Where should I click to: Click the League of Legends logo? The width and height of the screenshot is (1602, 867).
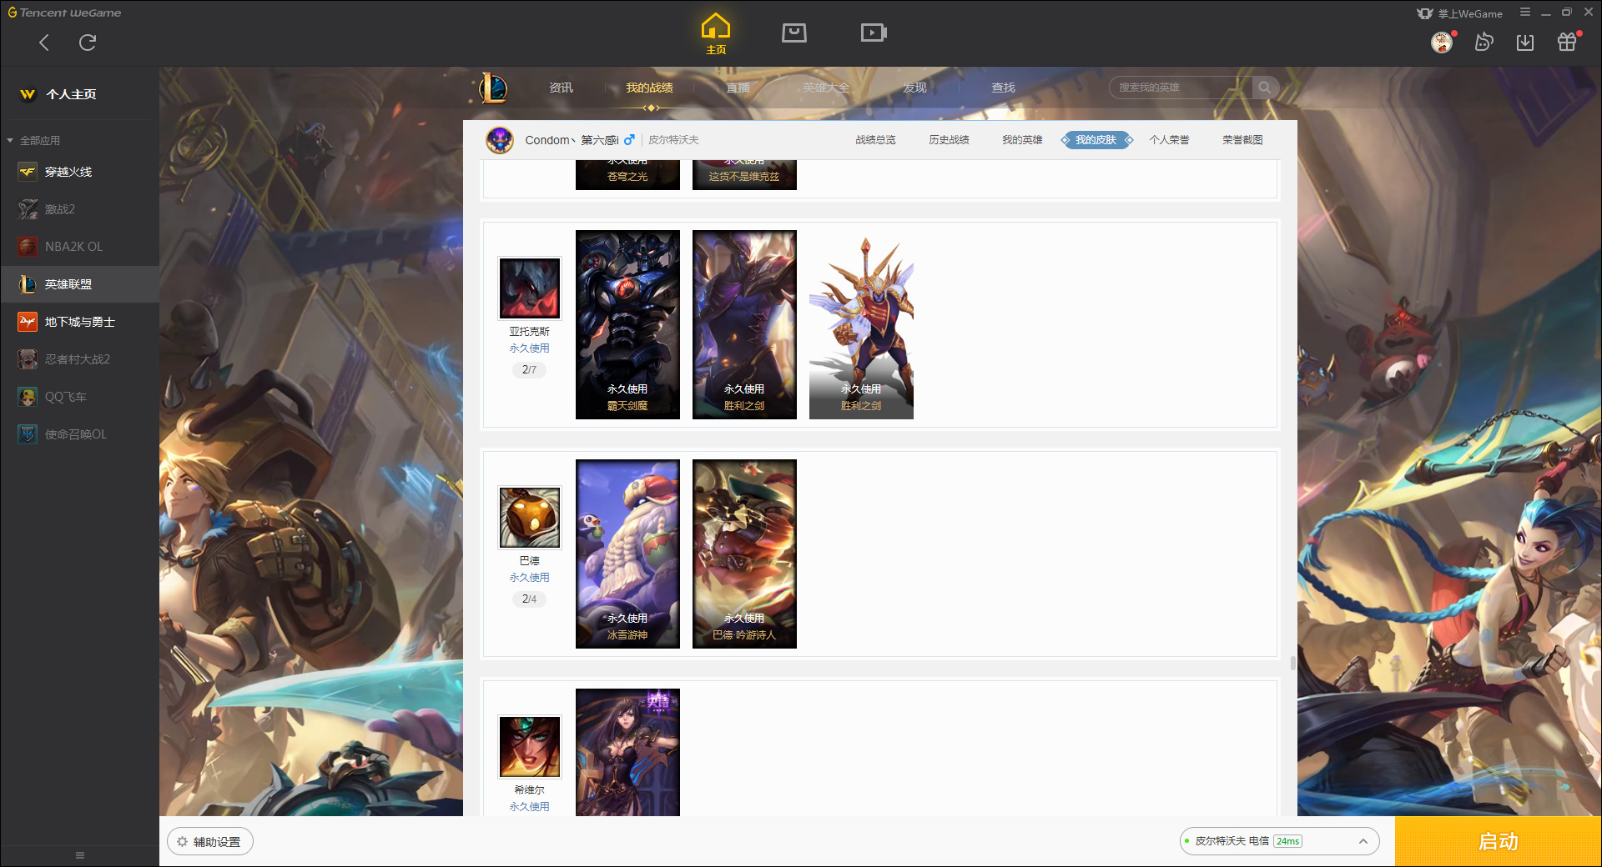[x=493, y=88]
